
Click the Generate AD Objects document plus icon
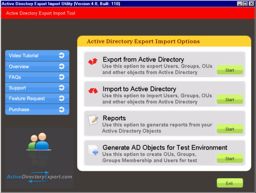tap(93, 150)
